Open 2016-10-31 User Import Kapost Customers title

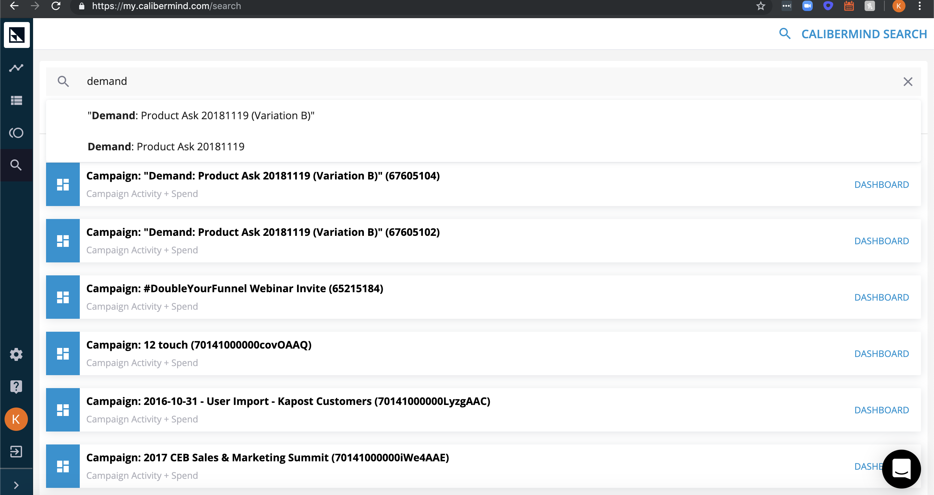(x=288, y=401)
